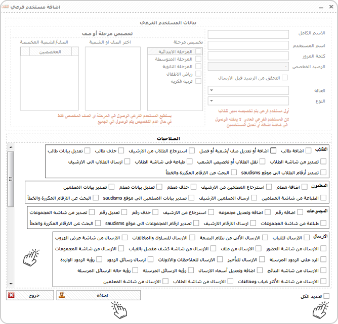This screenshot has width=338, height=324.
Task: Enable the اضافة طالب permission checkbox
Action: pyautogui.click(x=309, y=150)
